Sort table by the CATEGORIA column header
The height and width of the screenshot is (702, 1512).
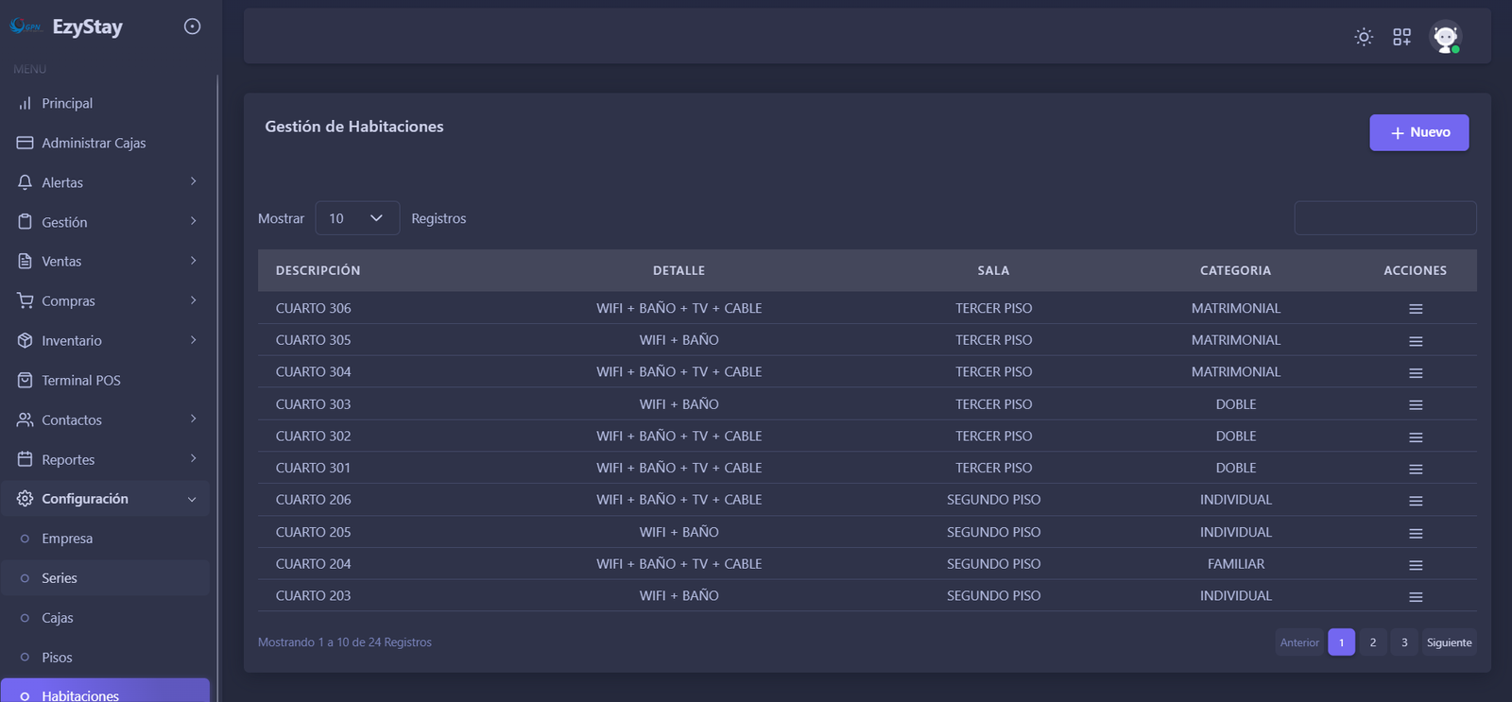[x=1235, y=270]
